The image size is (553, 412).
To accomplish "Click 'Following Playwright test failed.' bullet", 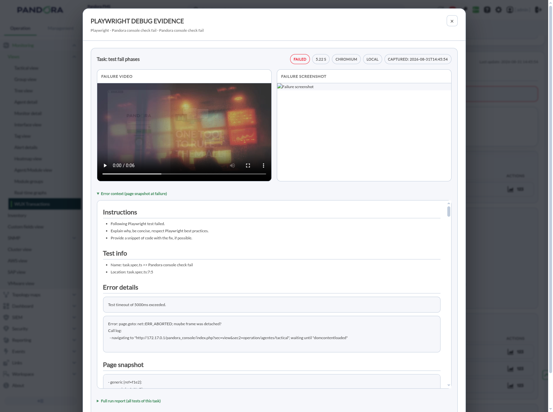I will (138, 224).
